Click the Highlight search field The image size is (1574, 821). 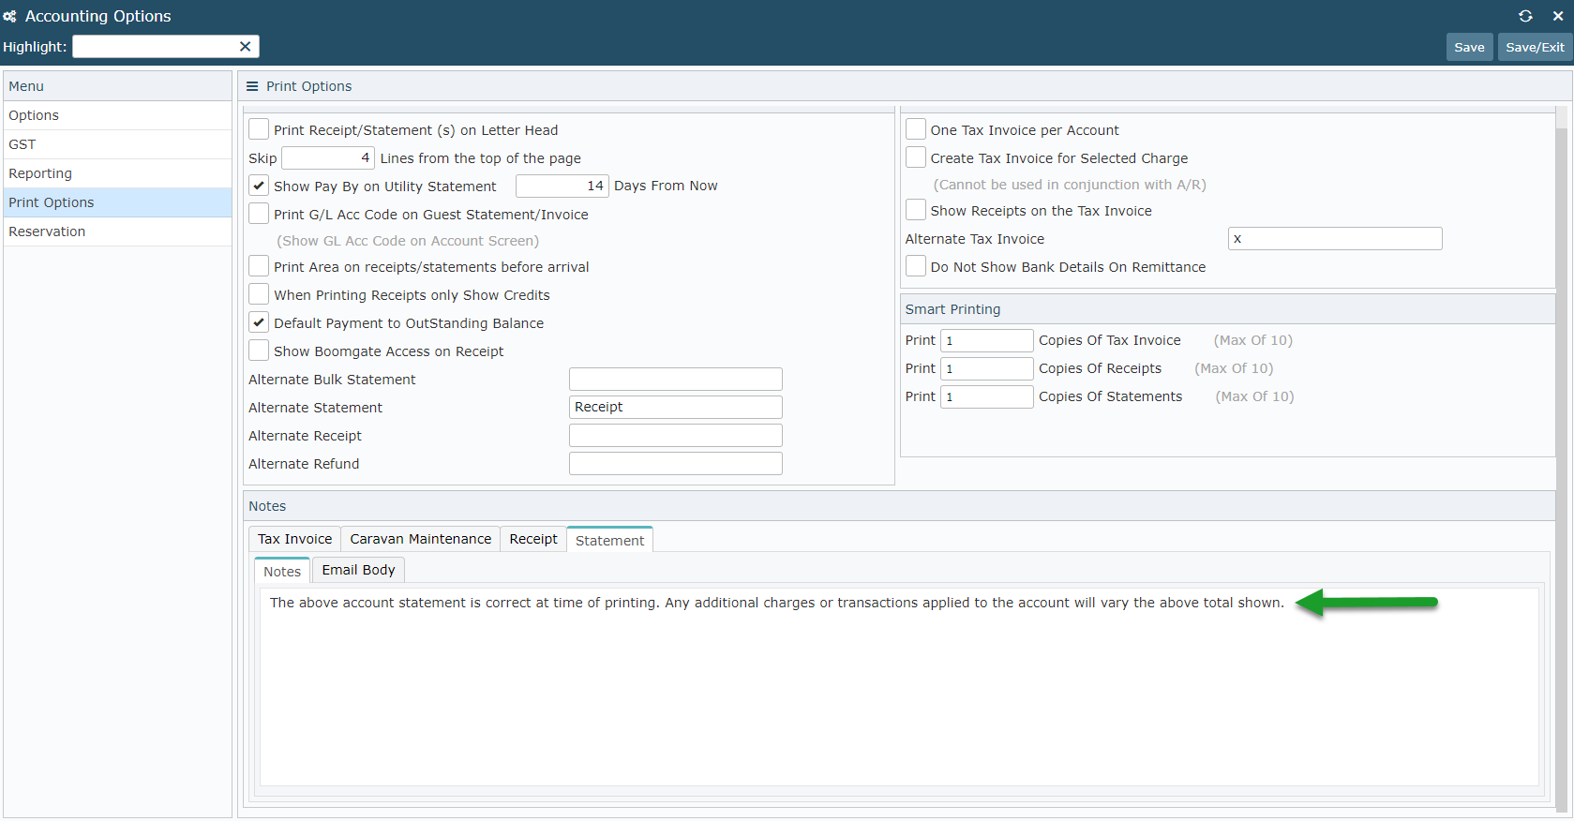pos(155,47)
